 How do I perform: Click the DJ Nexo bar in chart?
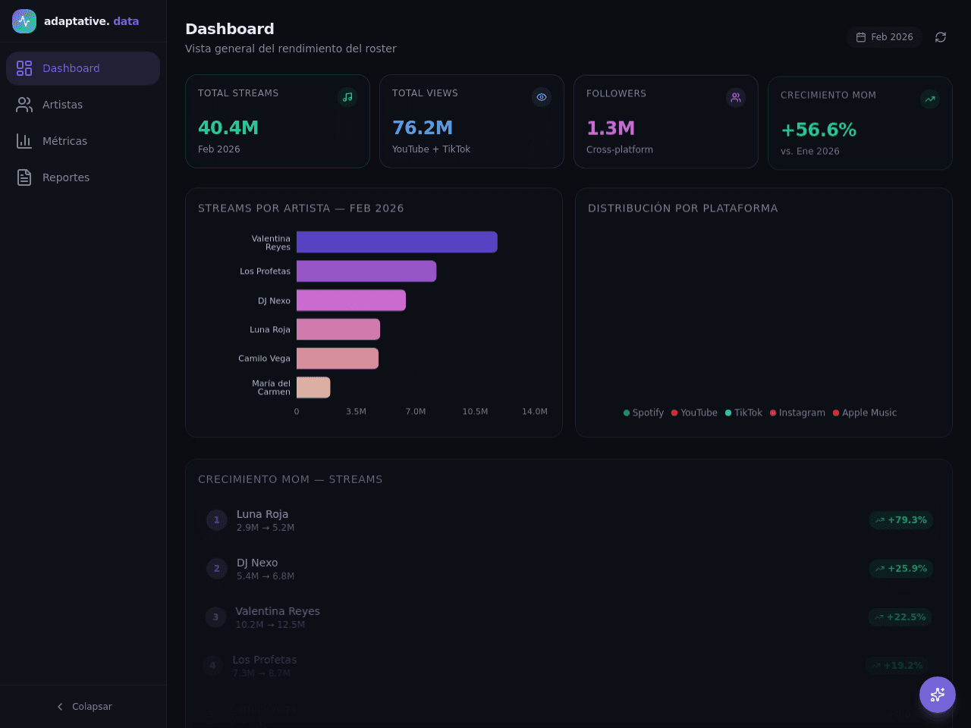click(x=351, y=300)
